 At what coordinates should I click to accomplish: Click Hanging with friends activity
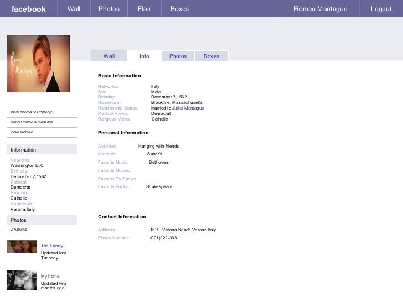pos(158,146)
